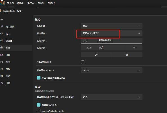The image size is (167, 113).
Task: Click the Ryujinx 1.2.82 - 设置 window title
Action: tap(12, 11)
